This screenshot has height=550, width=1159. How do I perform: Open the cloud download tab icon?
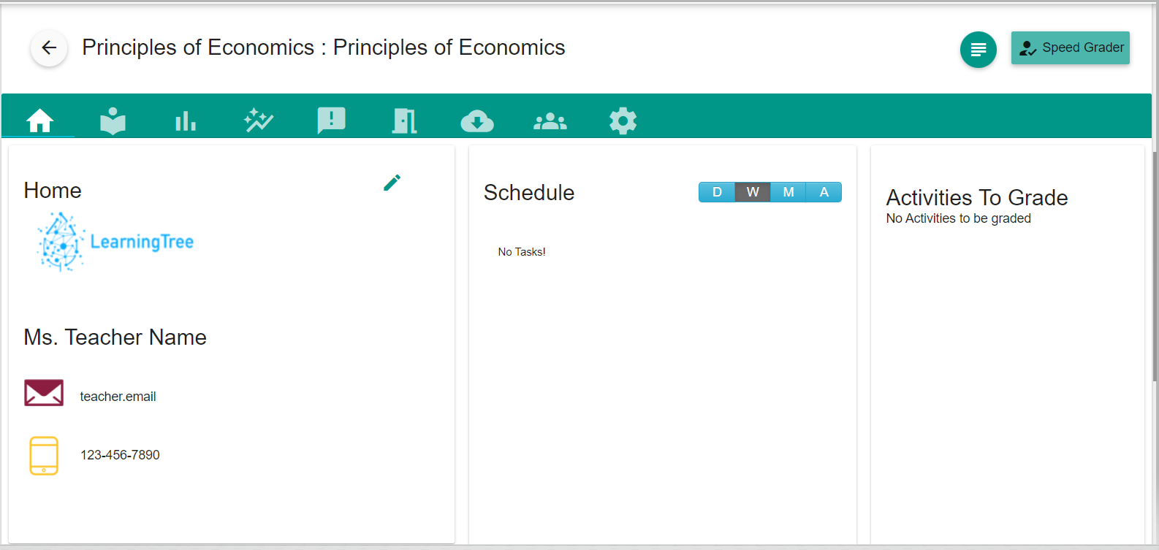point(477,121)
